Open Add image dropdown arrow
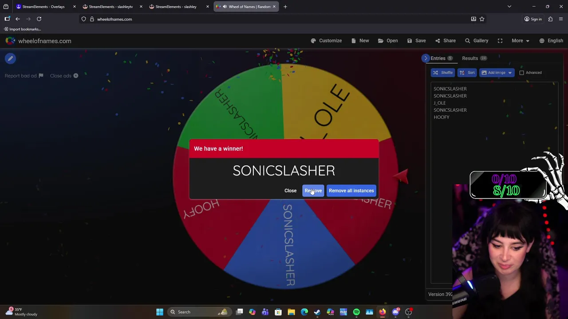568x319 pixels. 510,73
